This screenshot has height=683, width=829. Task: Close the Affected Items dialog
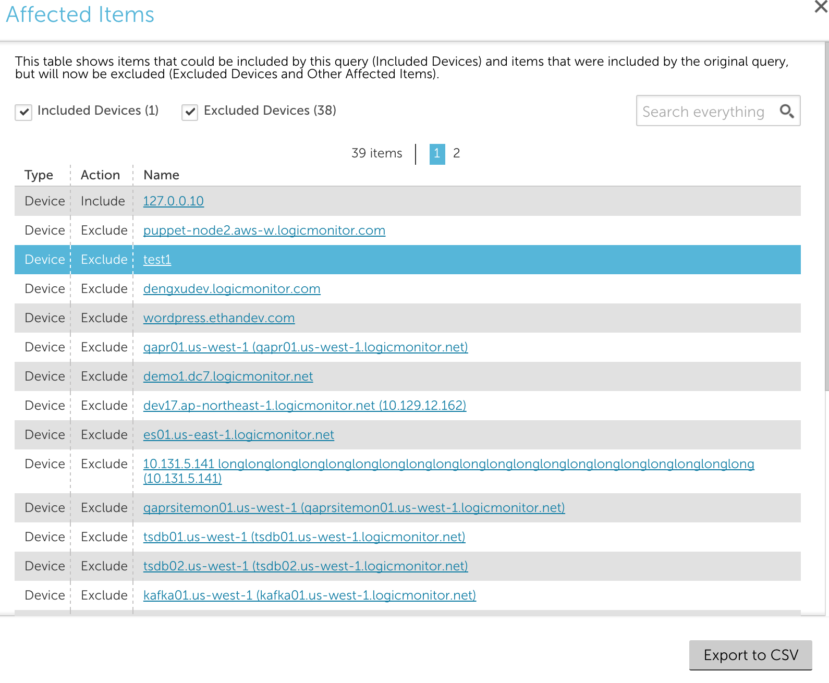821,7
